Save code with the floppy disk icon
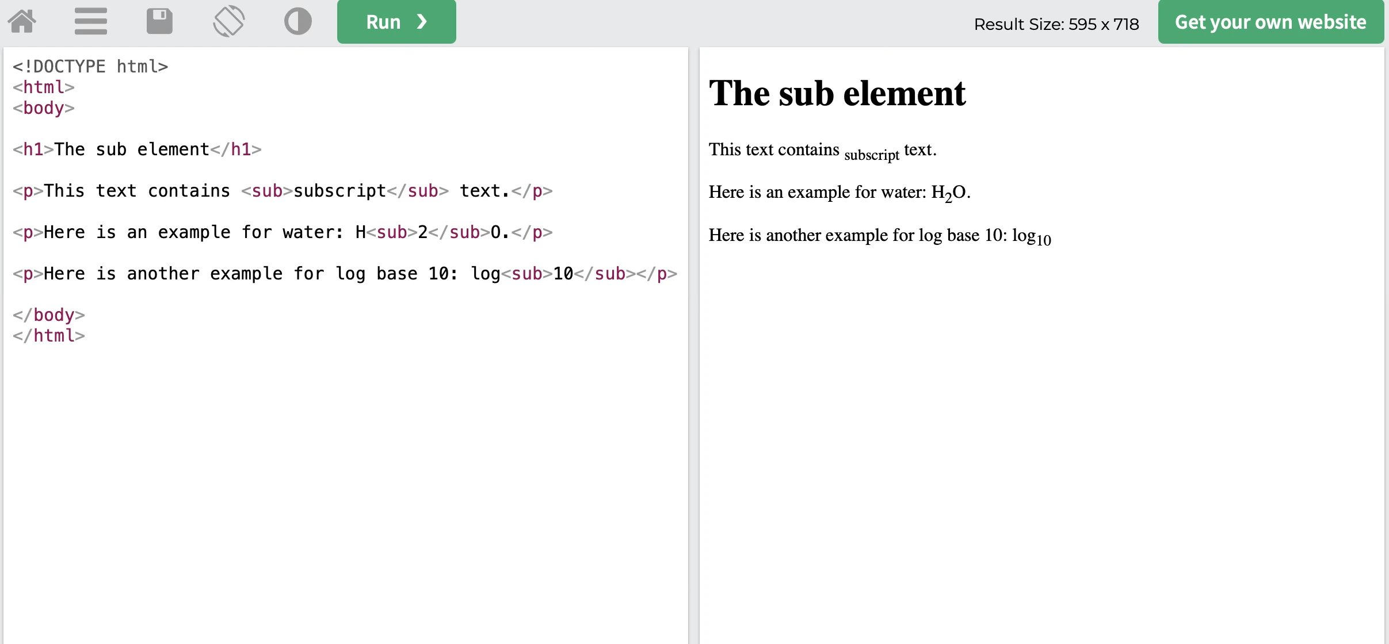 pyautogui.click(x=159, y=22)
